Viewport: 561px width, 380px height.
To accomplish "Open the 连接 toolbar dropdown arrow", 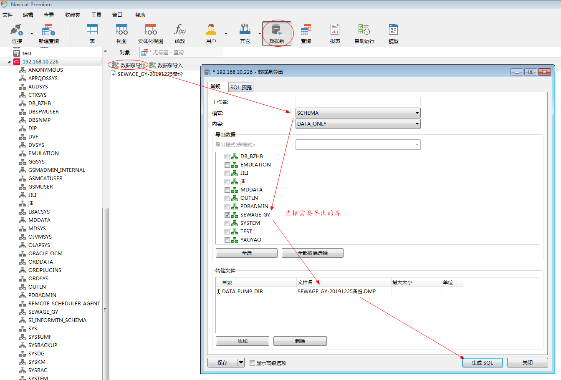I will (x=32, y=33).
